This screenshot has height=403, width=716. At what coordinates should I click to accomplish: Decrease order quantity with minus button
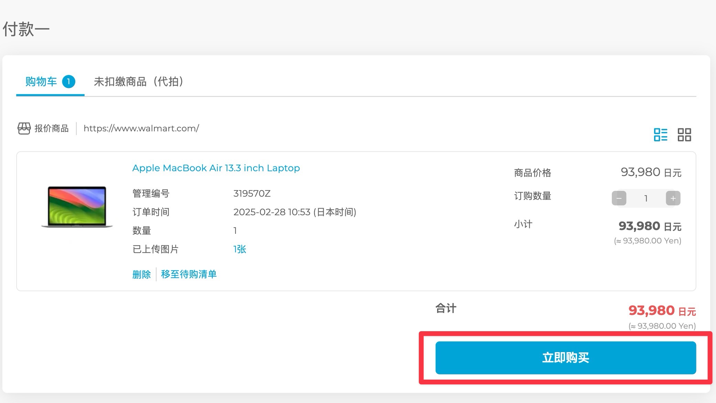click(x=619, y=198)
